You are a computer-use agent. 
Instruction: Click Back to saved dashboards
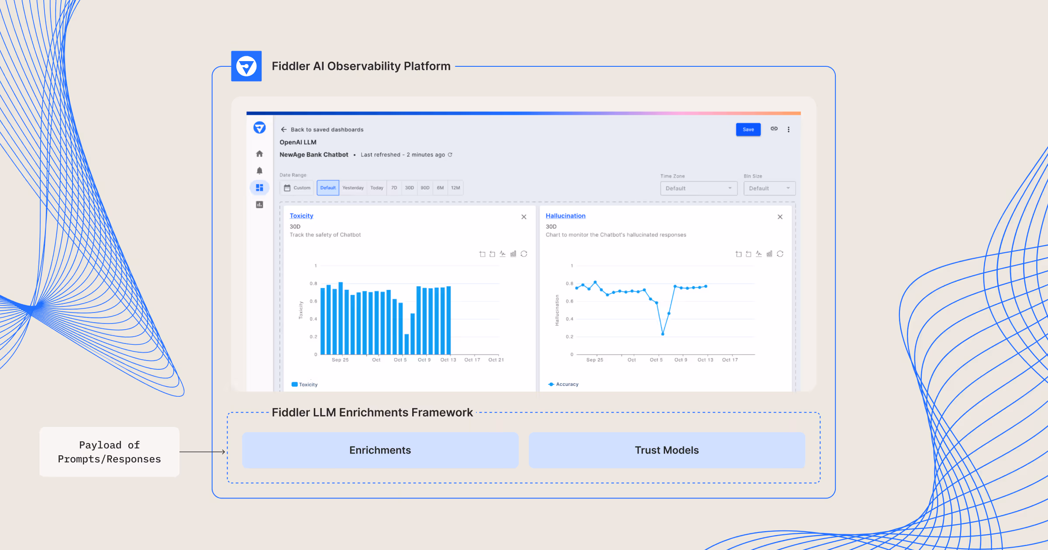click(327, 130)
